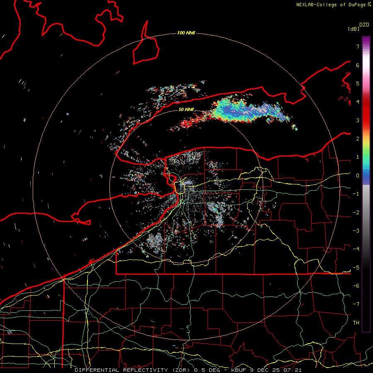Image resolution: width=373 pixels, height=373 pixels.
Task: Click the Differential Reflectivity KBUF caption
Action: [188, 370]
